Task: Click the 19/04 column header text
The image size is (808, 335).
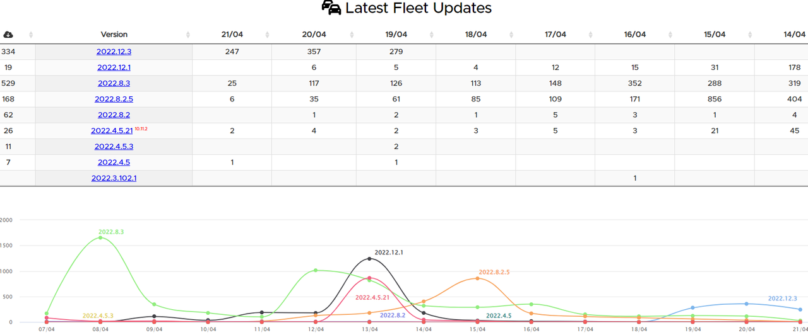Action: (x=396, y=35)
